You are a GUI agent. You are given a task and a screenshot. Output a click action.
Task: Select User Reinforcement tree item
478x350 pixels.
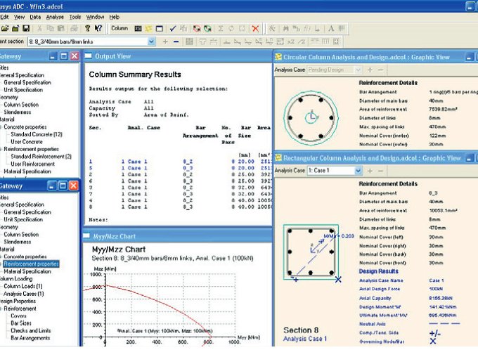[x=32, y=164]
